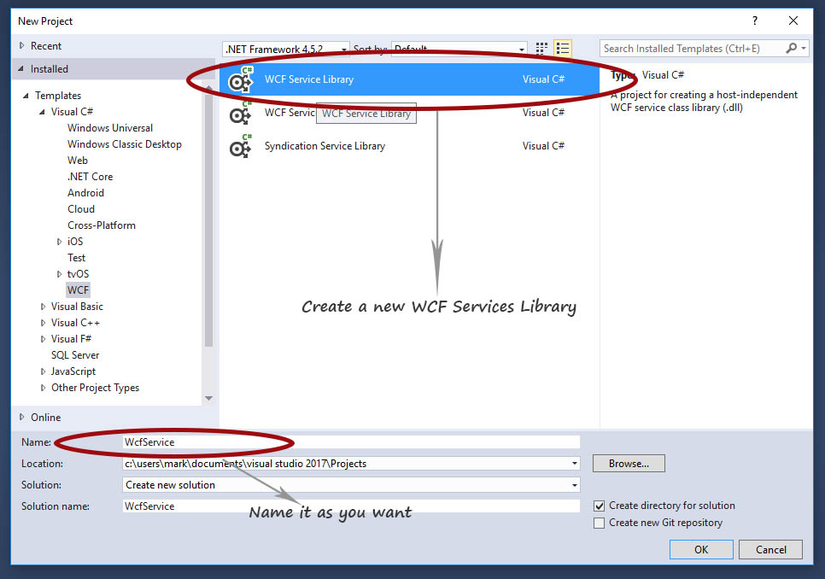
Task: Open the Solution 'Create new solution' dropdown
Action: click(x=574, y=485)
